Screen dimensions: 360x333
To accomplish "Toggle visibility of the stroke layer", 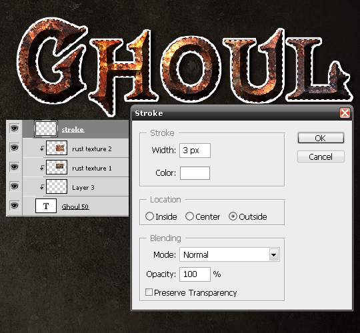I will (x=14, y=129).
